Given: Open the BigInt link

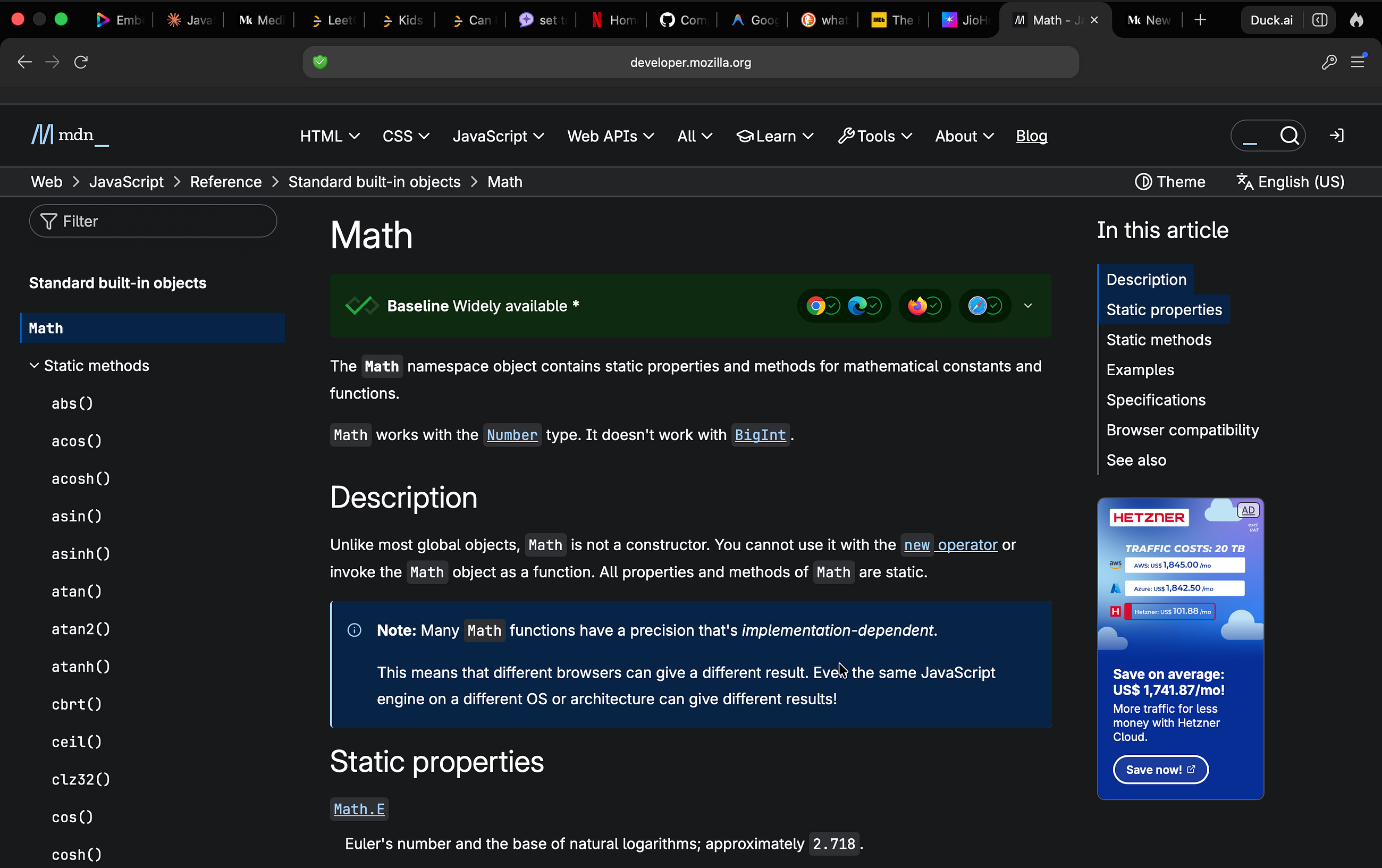Looking at the screenshot, I should 760,435.
